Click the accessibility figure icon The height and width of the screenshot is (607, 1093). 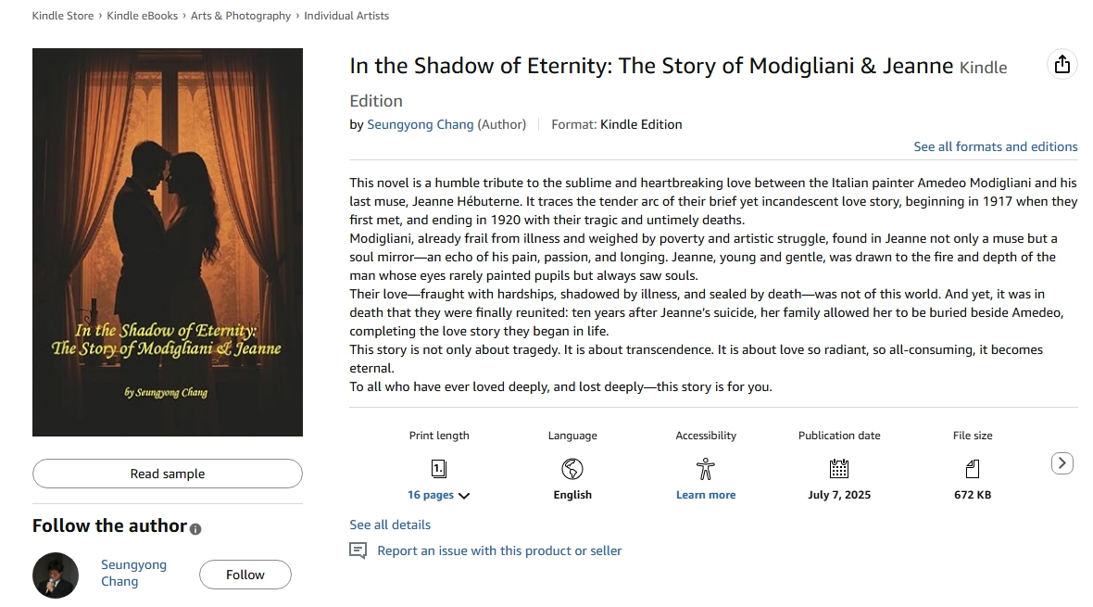[x=706, y=468]
